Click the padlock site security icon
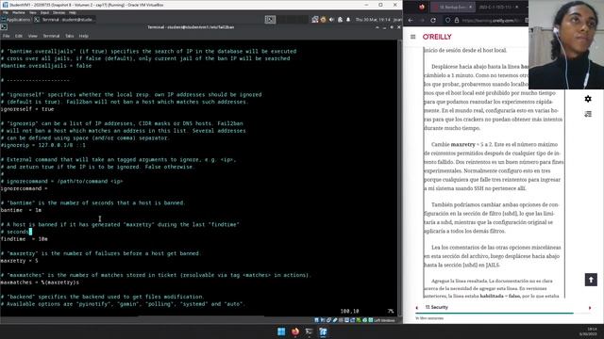This screenshot has width=604, height=339. [457, 20]
